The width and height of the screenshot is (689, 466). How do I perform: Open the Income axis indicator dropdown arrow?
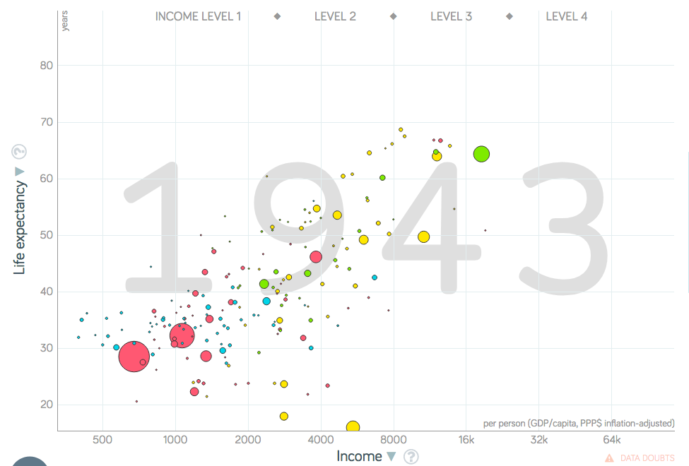pos(391,457)
